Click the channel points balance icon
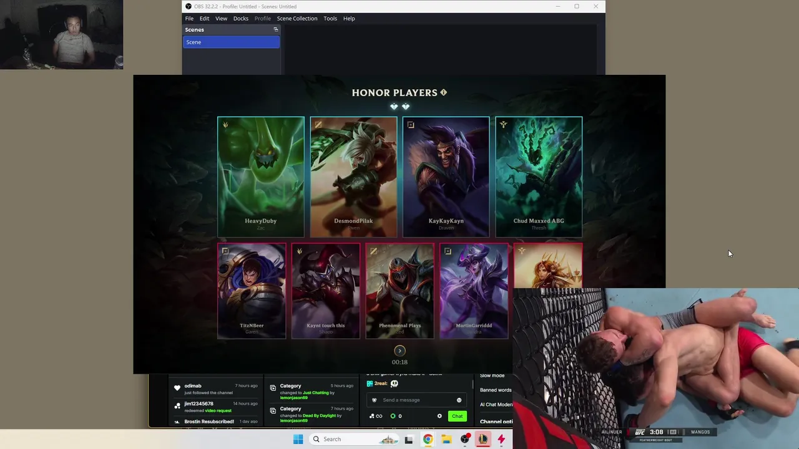The width and height of the screenshot is (799, 449). [376, 416]
